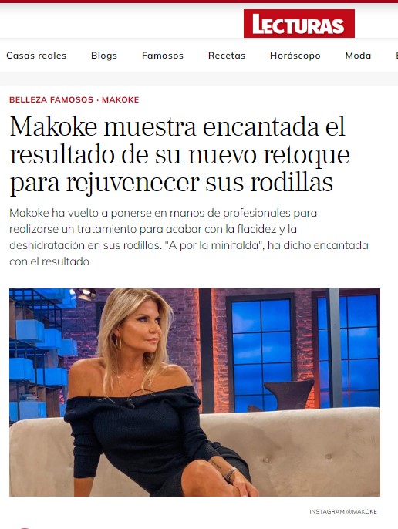Go to the Blogs section
Viewport: 398px width, 529px height.
click(x=104, y=56)
